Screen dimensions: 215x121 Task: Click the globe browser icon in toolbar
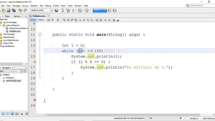pos(56,10)
